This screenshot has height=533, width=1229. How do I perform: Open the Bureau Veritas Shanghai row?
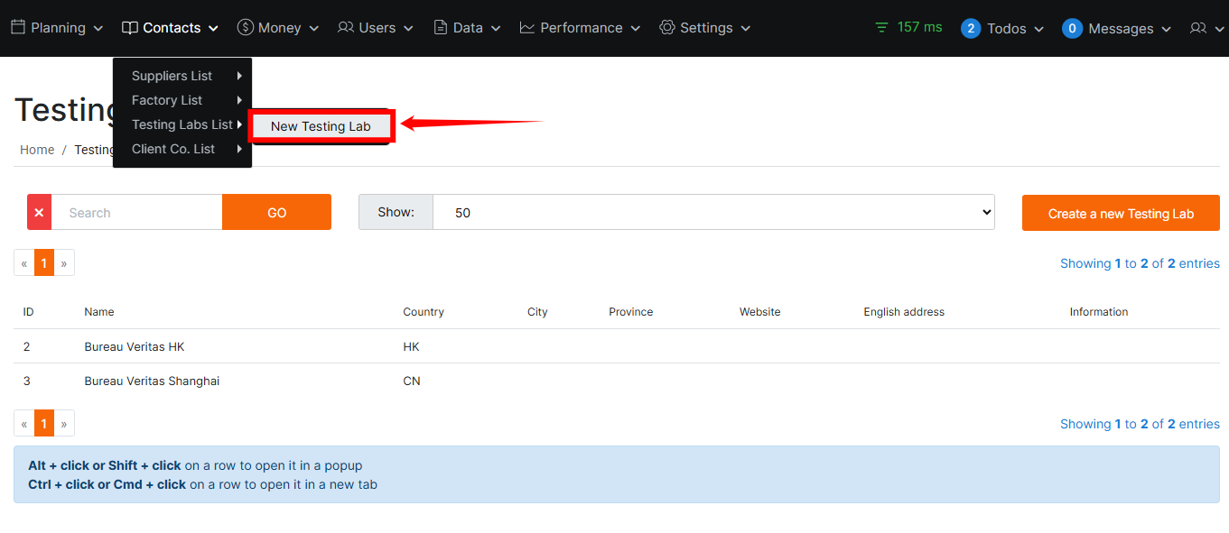pos(152,381)
